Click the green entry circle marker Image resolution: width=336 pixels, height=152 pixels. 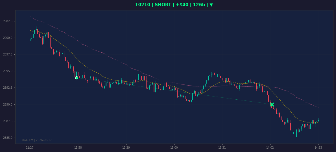coord(77,78)
